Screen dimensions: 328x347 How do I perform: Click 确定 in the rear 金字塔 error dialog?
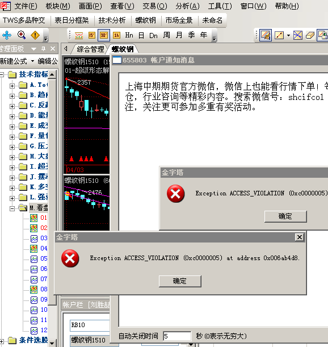pyautogui.click(x=285, y=216)
